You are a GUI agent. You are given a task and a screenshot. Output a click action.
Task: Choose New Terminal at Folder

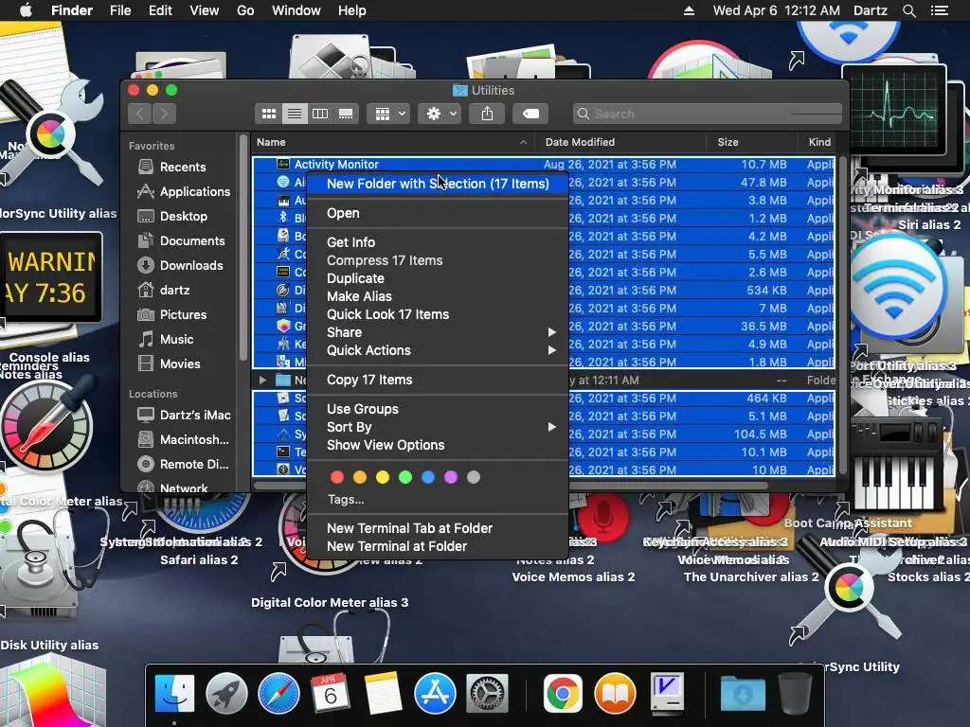coord(438,546)
